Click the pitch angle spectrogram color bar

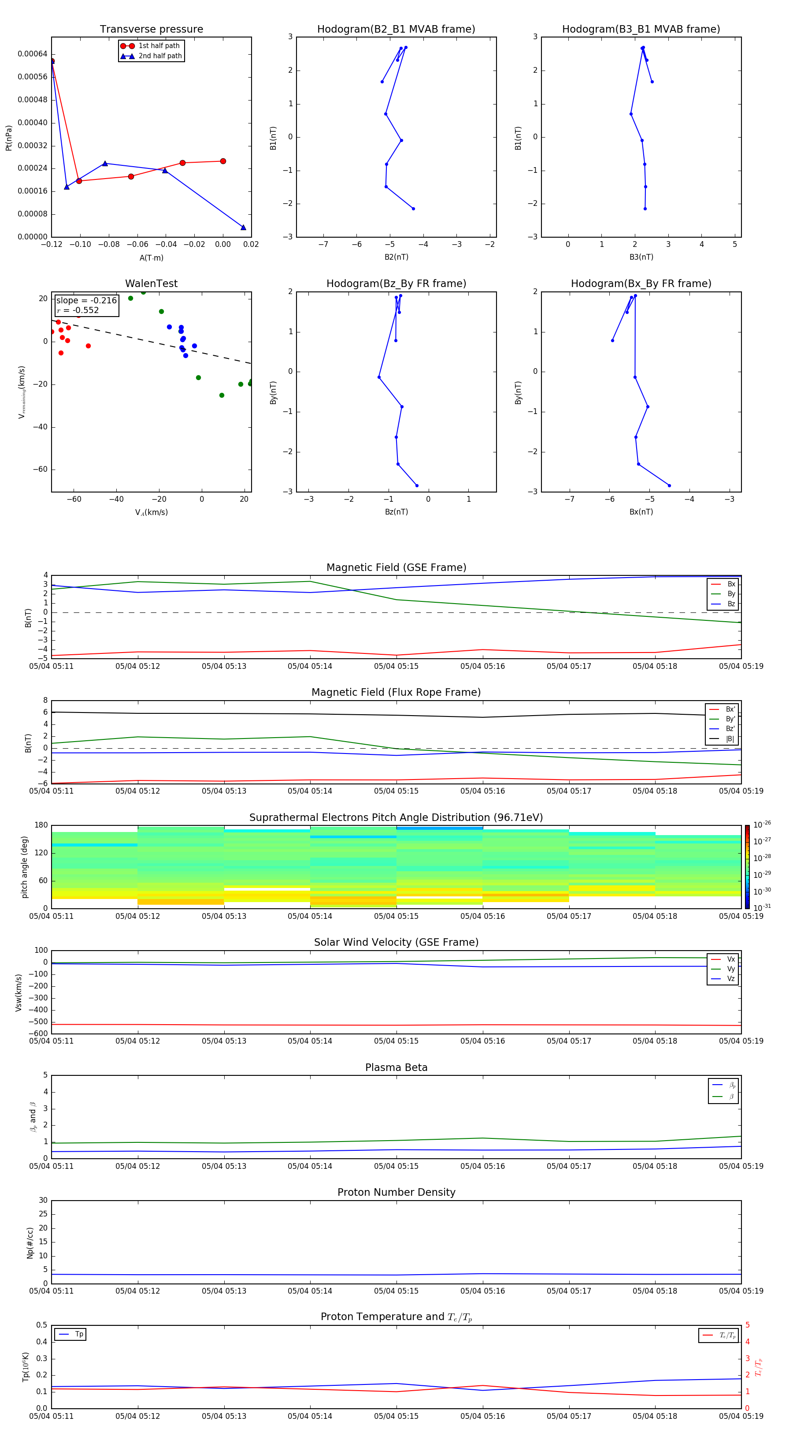coord(747,866)
